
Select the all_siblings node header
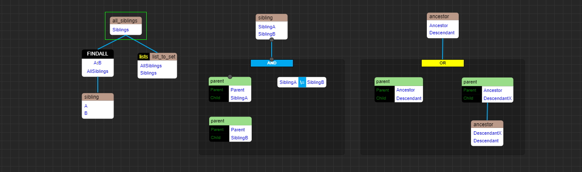[x=126, y=21]
